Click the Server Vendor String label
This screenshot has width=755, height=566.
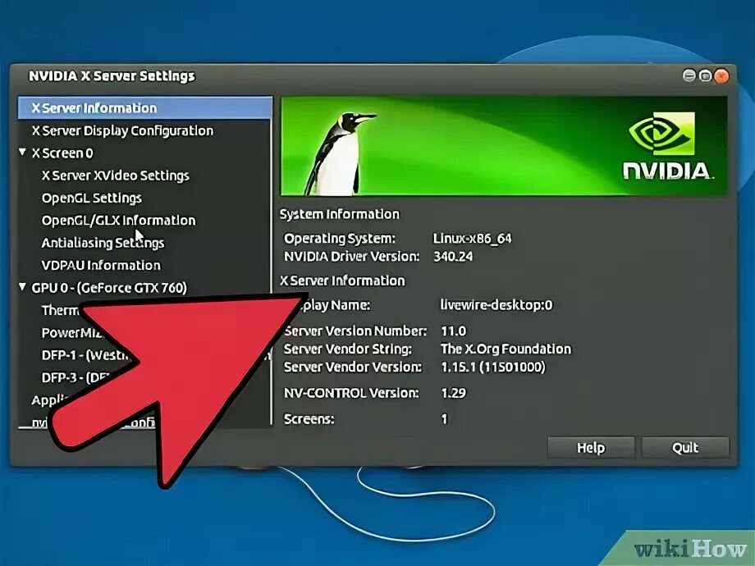coord(348,349)
